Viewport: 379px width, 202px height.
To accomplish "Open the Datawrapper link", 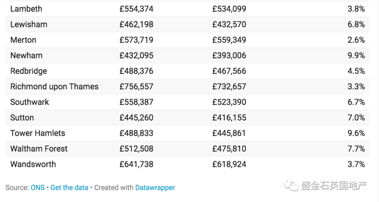I will (x=155, y=187).
